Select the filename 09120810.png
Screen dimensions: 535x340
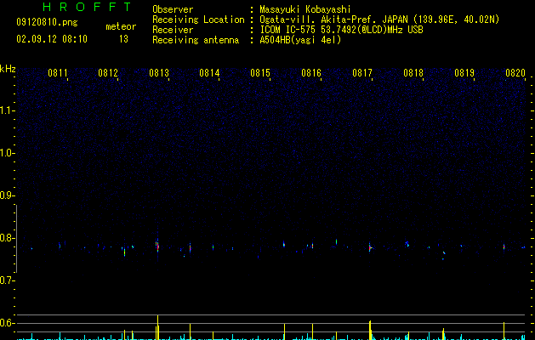coord(47,23)
